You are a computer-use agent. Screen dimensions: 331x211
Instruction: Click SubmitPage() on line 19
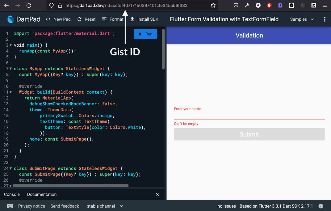click(x=76, y=139)
